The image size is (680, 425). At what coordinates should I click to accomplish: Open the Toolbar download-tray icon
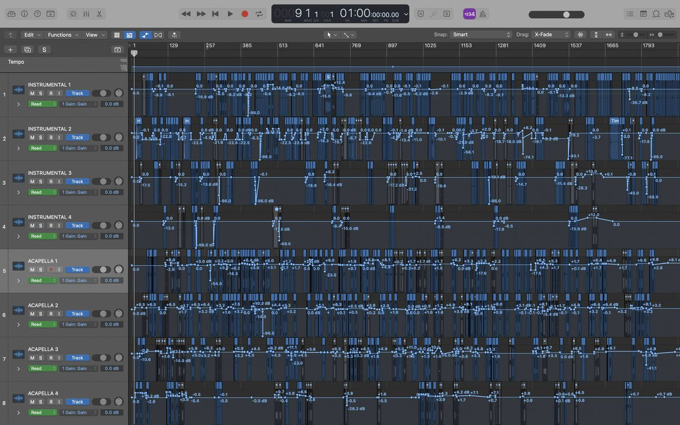(x=50, y=14)
